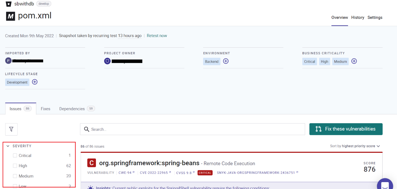Click the project owner shield avatar icon
397x189 pixels.
click(x=107, y=61)
